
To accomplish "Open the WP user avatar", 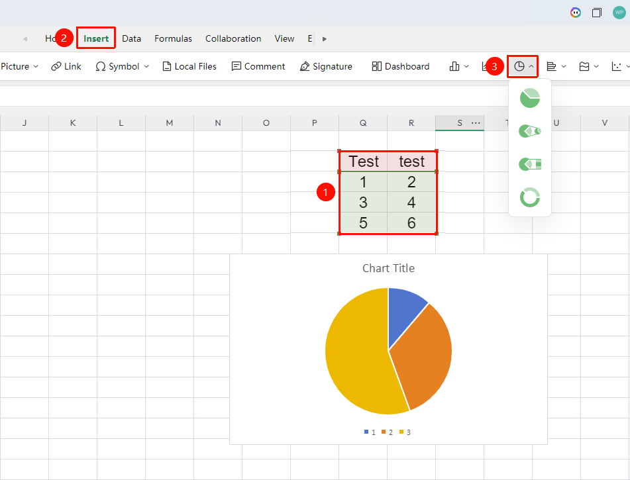I will coord(619,13).
